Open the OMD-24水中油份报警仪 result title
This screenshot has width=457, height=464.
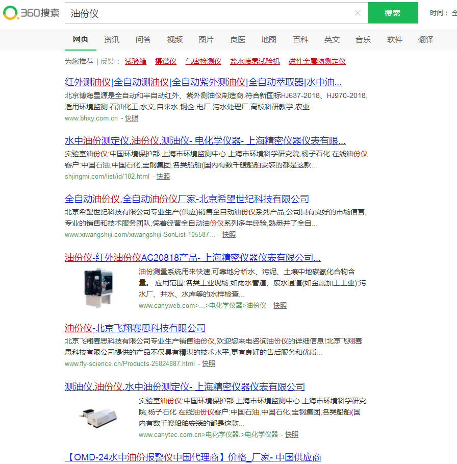(193, 457)
